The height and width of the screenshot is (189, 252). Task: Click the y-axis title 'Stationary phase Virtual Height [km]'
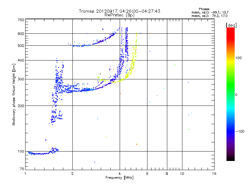coord(14,94)
